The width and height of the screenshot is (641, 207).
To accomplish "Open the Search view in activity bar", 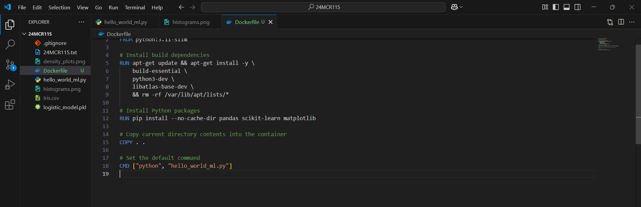I will tap(10, 44).
